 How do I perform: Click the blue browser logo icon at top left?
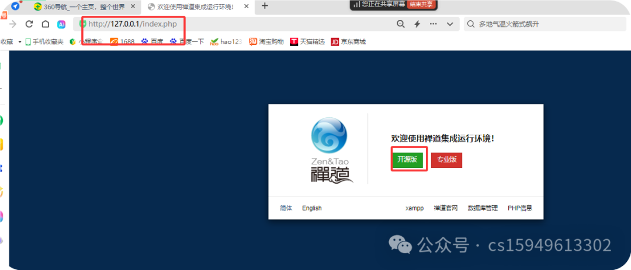tap(15, 6)
